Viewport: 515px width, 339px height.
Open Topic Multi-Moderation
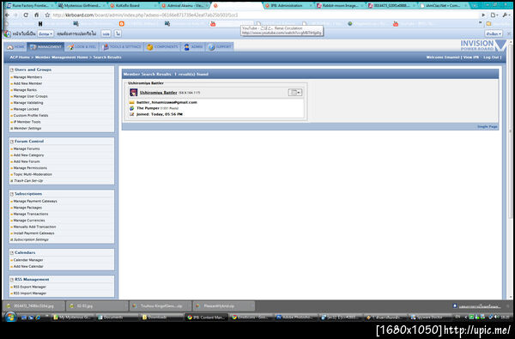coord(33,174)
